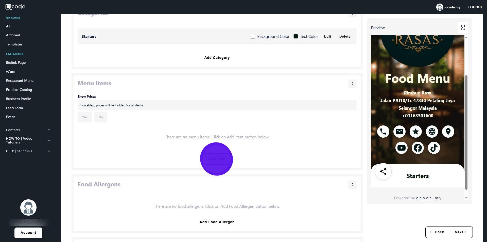Click the Add Food Allergen button
The image size is (487, 242).
pos(217,222)
